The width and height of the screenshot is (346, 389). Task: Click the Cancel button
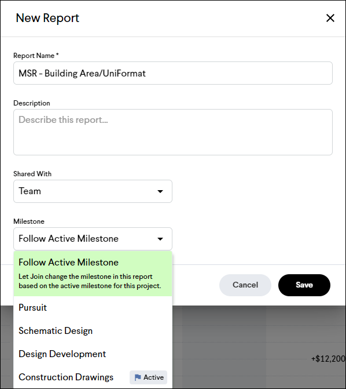pos(245,285)
